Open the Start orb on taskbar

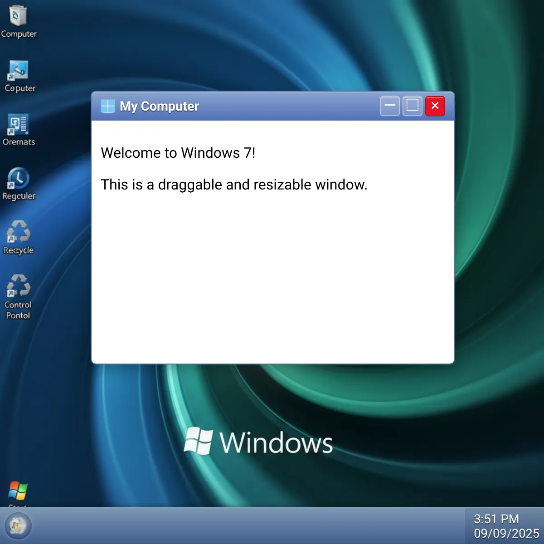click(x=17, y=525)
